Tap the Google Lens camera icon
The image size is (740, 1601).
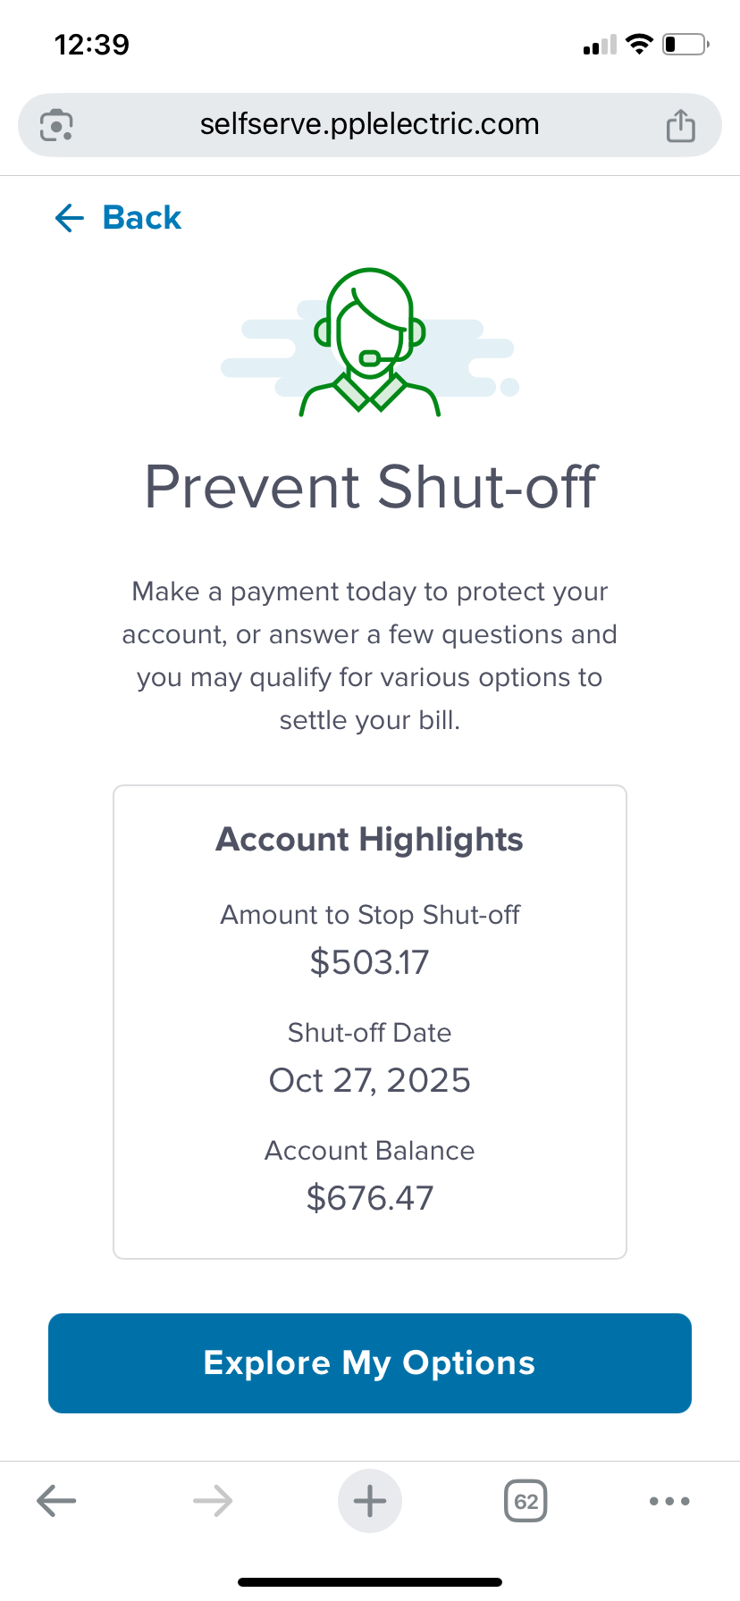click(56, 125)
